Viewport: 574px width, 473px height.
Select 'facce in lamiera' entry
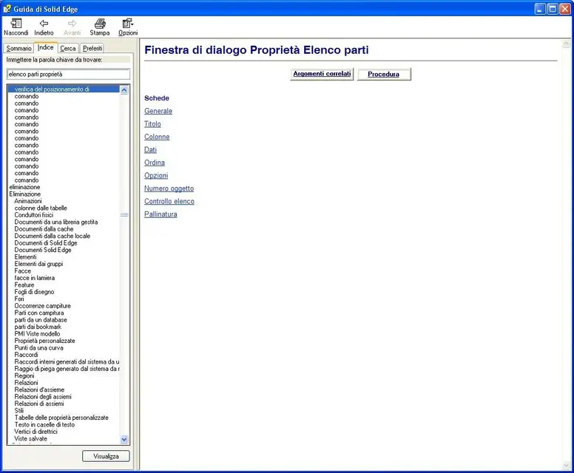pyautogui.click(x=35, y=278)
